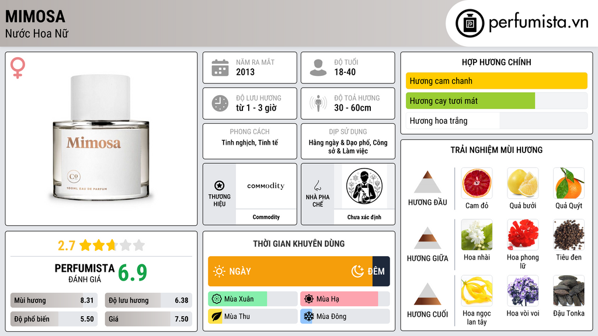Click the orange Ngày day usage bar
This screenshot has height=336, width=598.
pos(290,271)
